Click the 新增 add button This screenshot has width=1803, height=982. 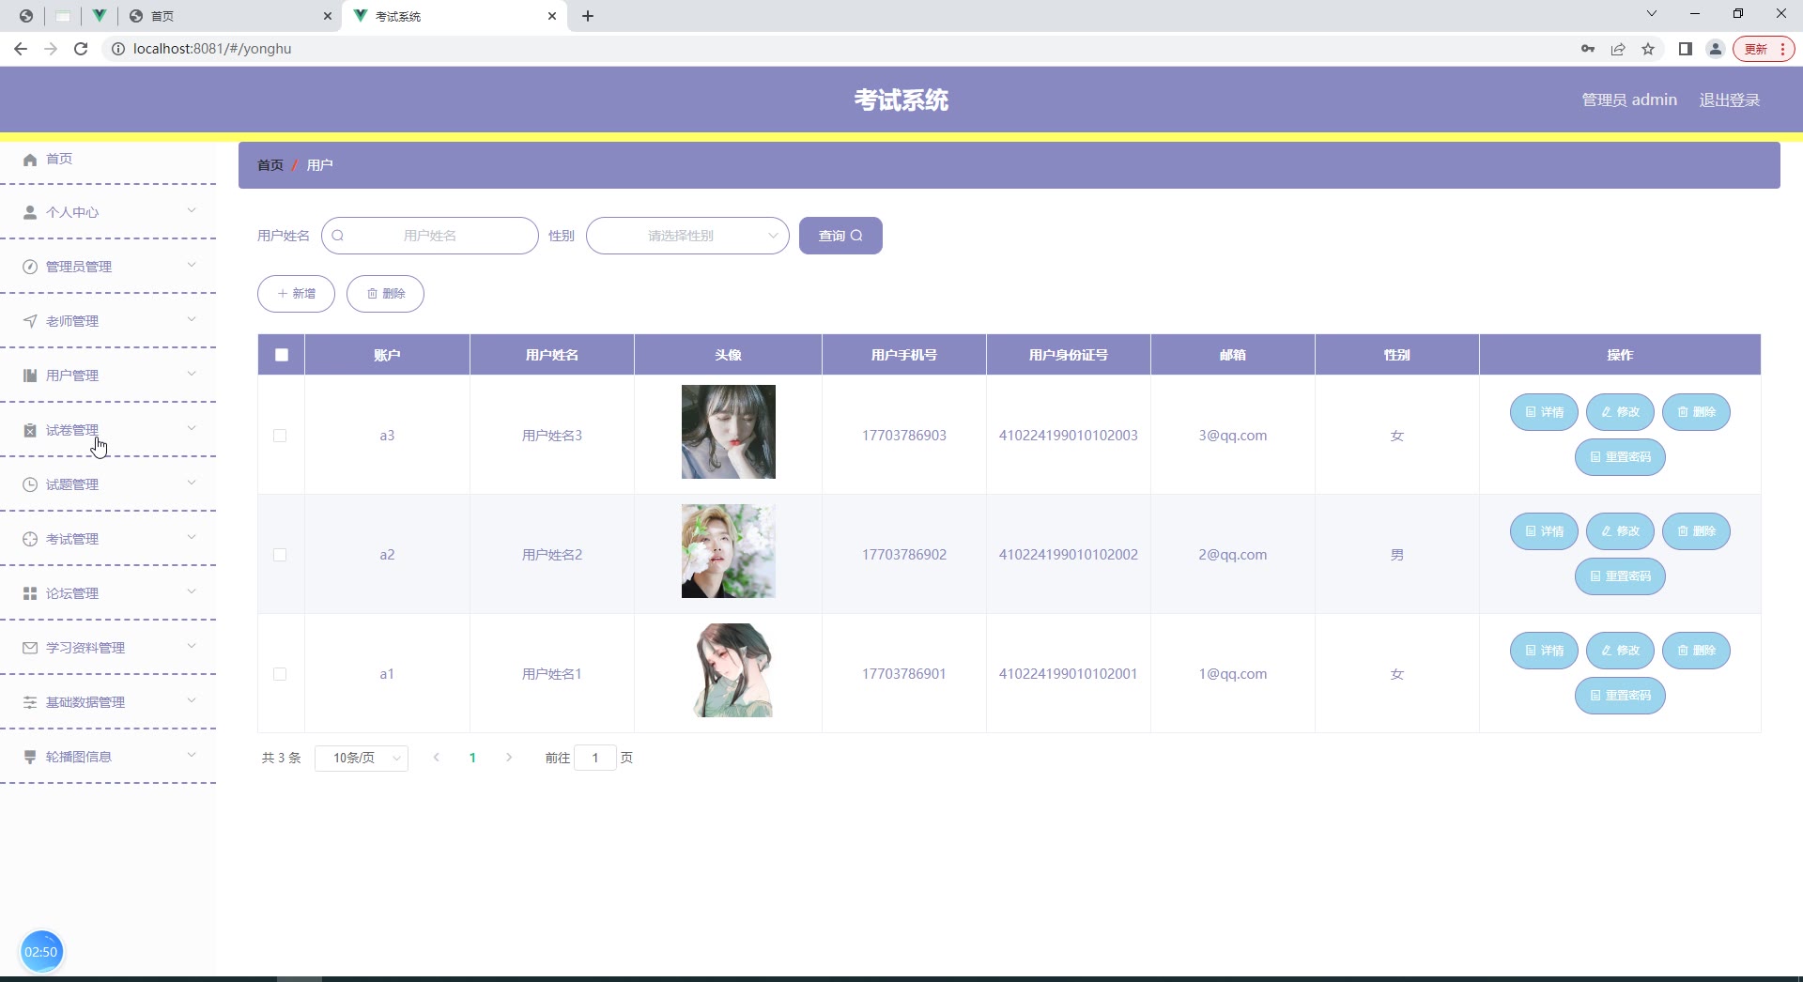[x=296, y=294]
